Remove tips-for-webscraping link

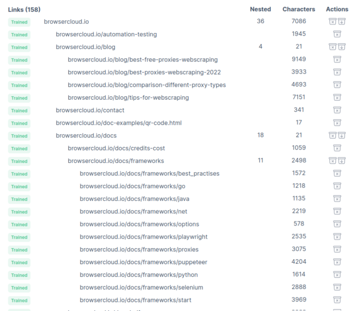coord(337,97)
